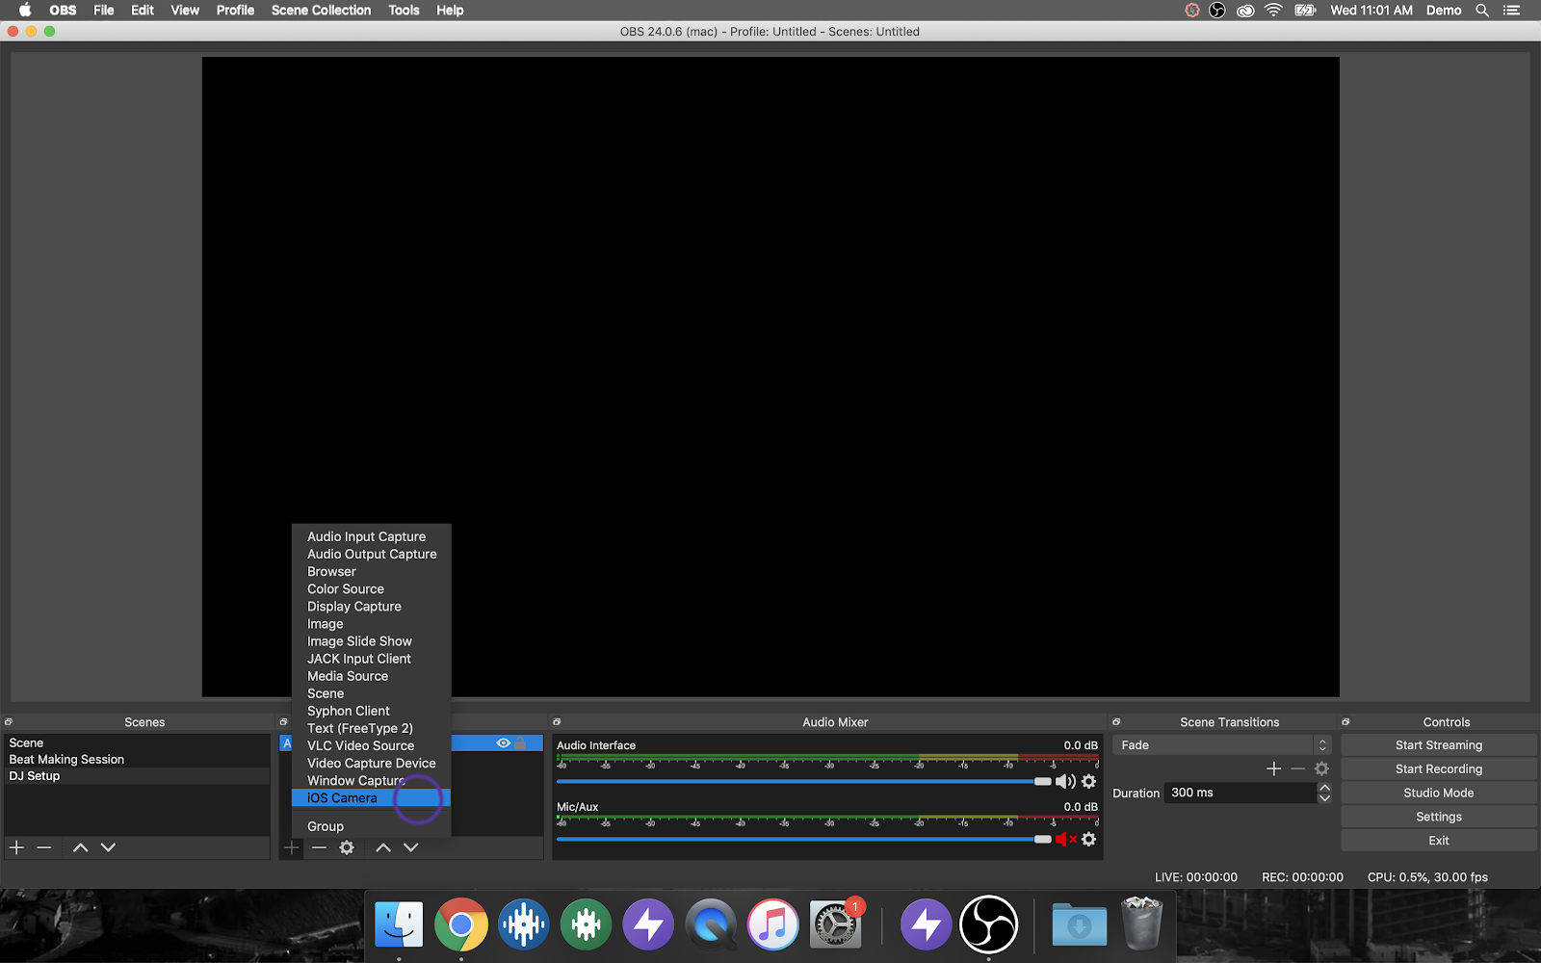Open the Edit menu
1541x963 pixels.
(143, 10)
